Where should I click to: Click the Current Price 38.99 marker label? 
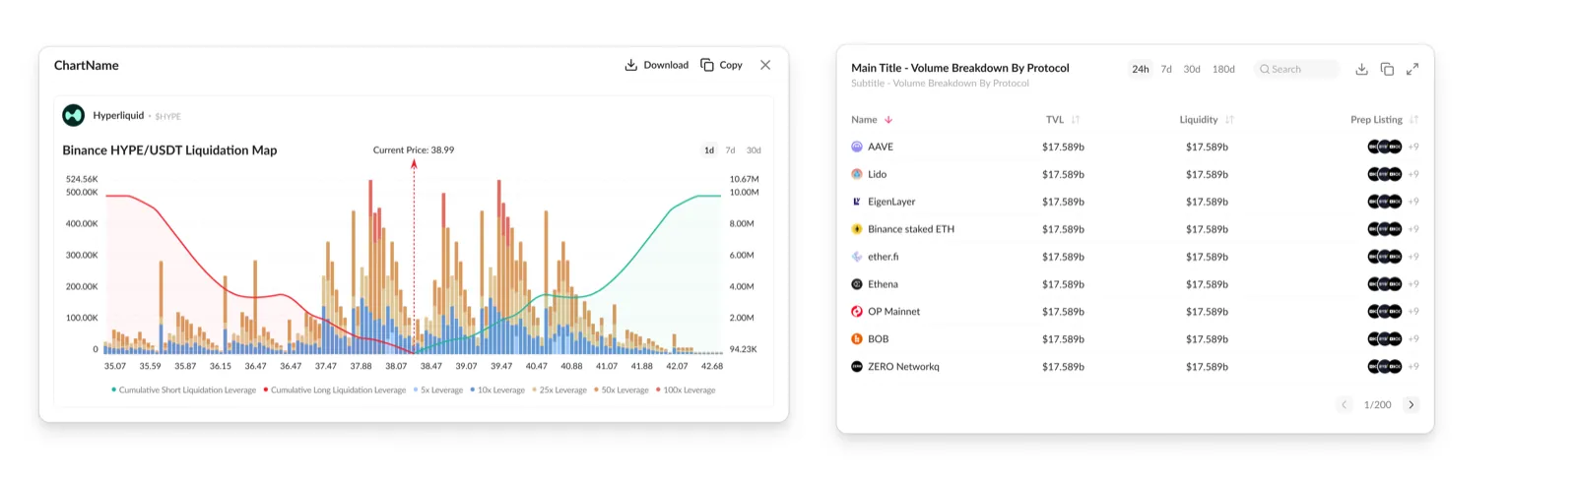pyautogui.click(x=414, y=150)
